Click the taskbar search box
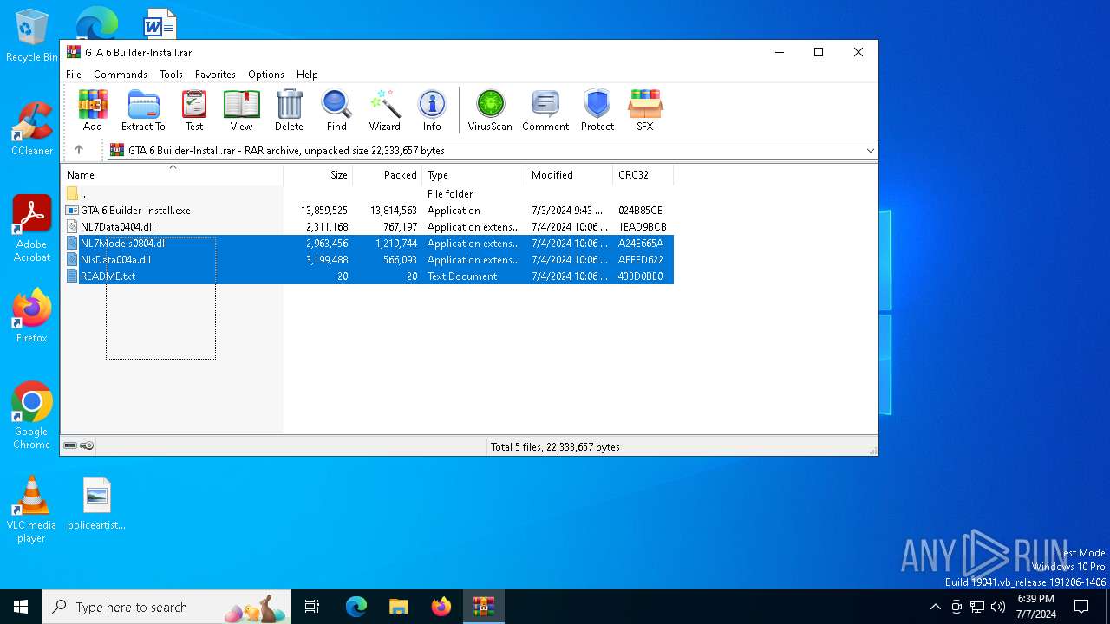Viewport: 1110px width, 624px height. click(166, 607)
